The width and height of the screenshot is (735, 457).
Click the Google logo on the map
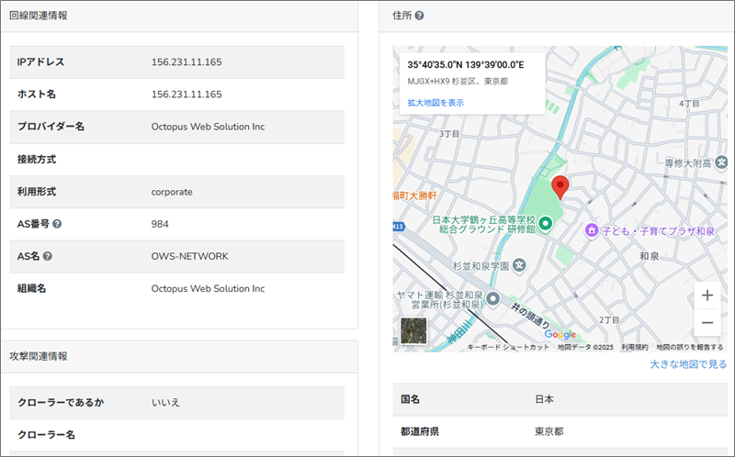(x=560, y=334)
